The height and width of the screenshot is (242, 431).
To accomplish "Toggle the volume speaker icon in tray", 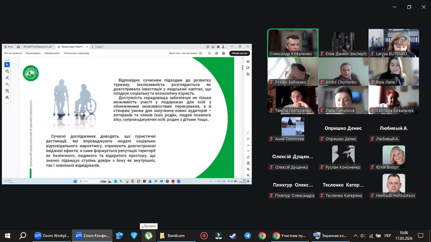I will pyautogui.click(x=363, y=236).
